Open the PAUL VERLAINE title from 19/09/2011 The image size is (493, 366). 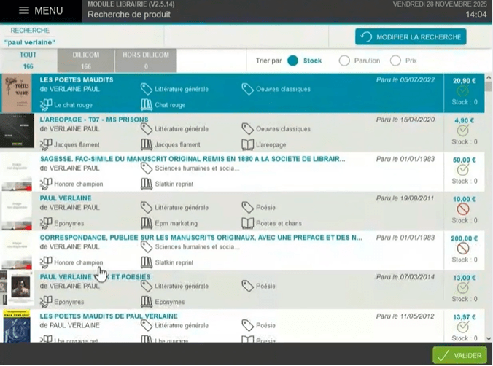66,198
